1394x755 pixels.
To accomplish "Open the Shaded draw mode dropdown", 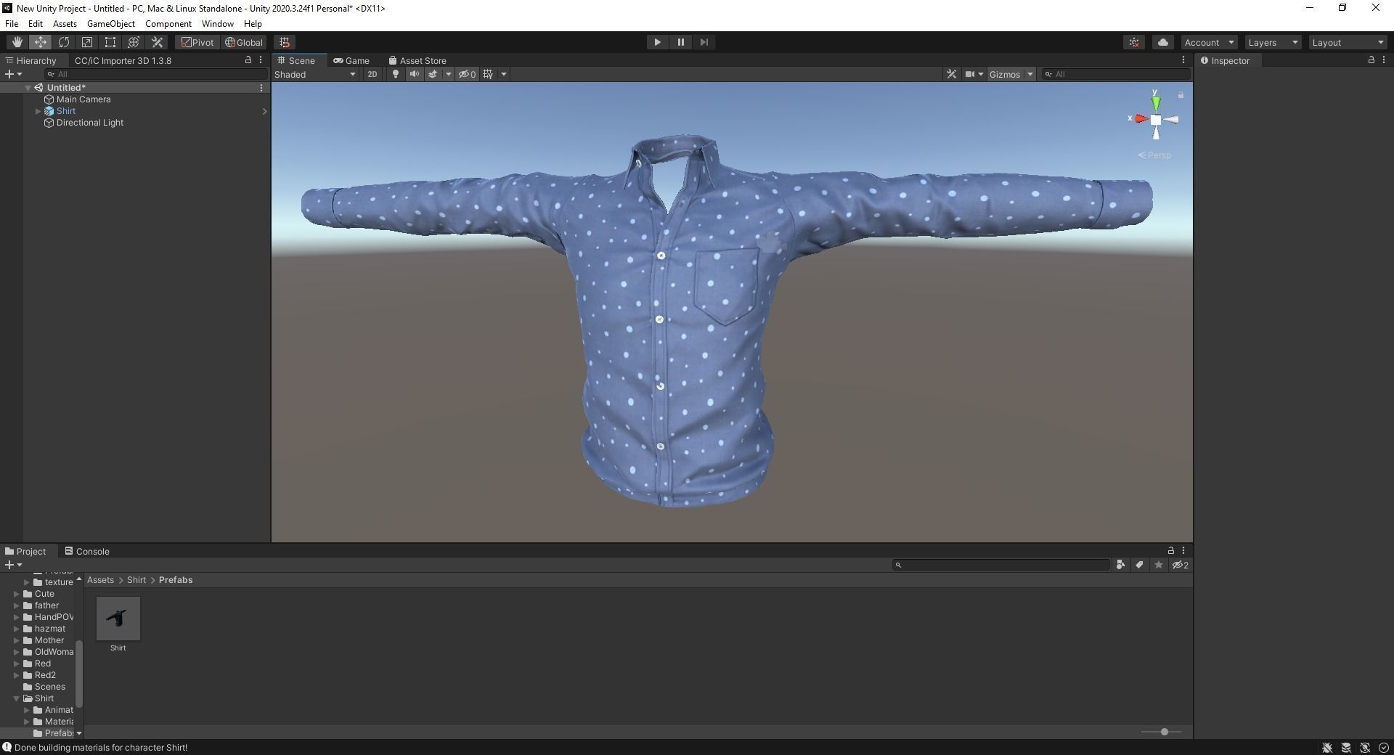I will tap(315, 74).
